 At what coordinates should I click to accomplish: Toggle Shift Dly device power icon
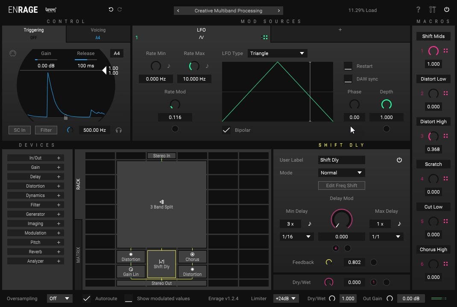(399, 160)
